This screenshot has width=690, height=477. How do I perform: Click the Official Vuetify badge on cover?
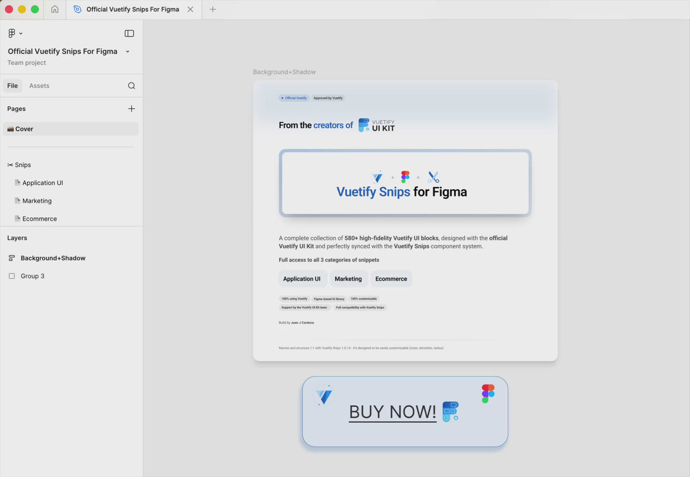click(x=294, y=98)
